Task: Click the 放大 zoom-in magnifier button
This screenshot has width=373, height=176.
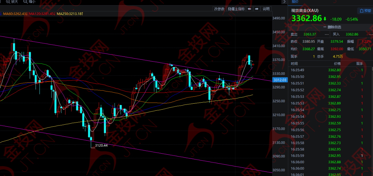Action: 11,2
